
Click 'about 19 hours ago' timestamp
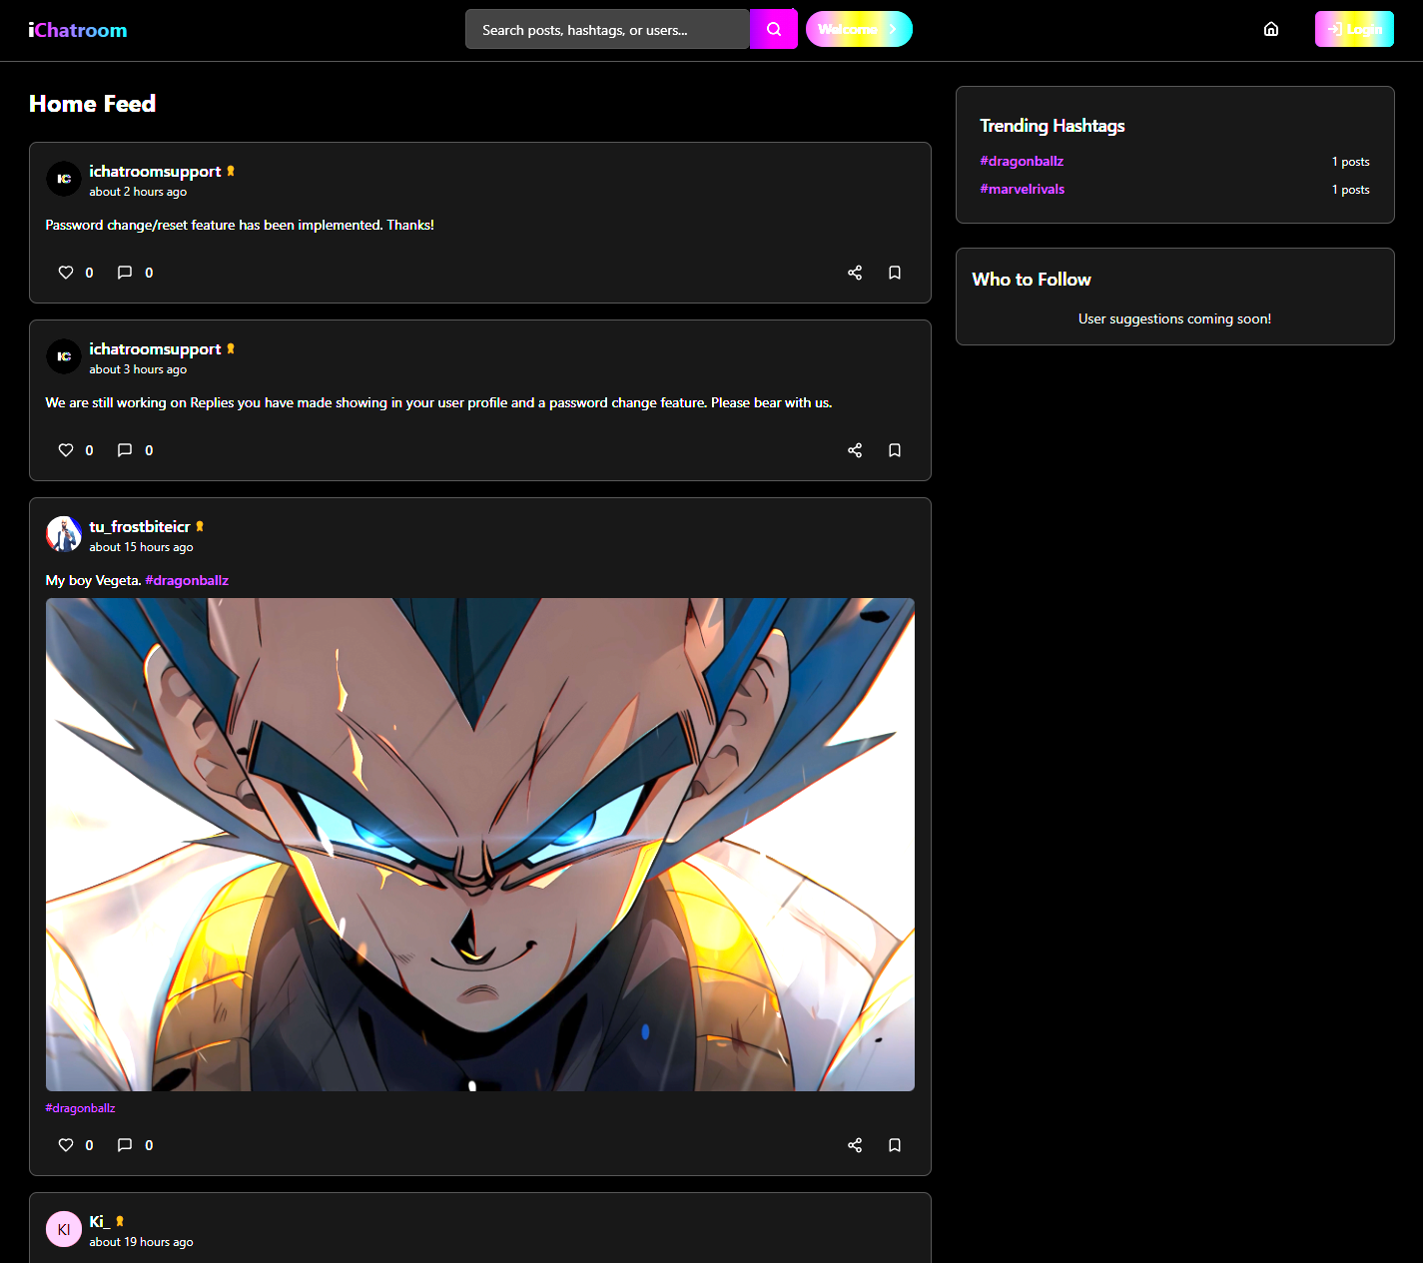click(x=141, y=1242)
